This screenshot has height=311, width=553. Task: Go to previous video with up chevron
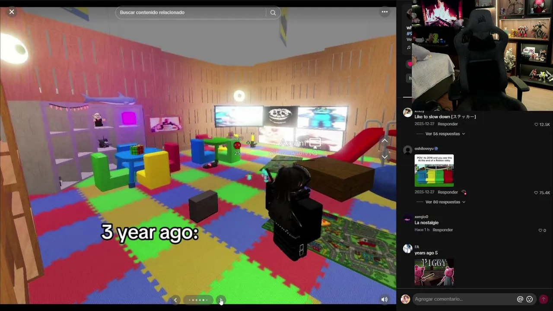(x=385, y=141)
